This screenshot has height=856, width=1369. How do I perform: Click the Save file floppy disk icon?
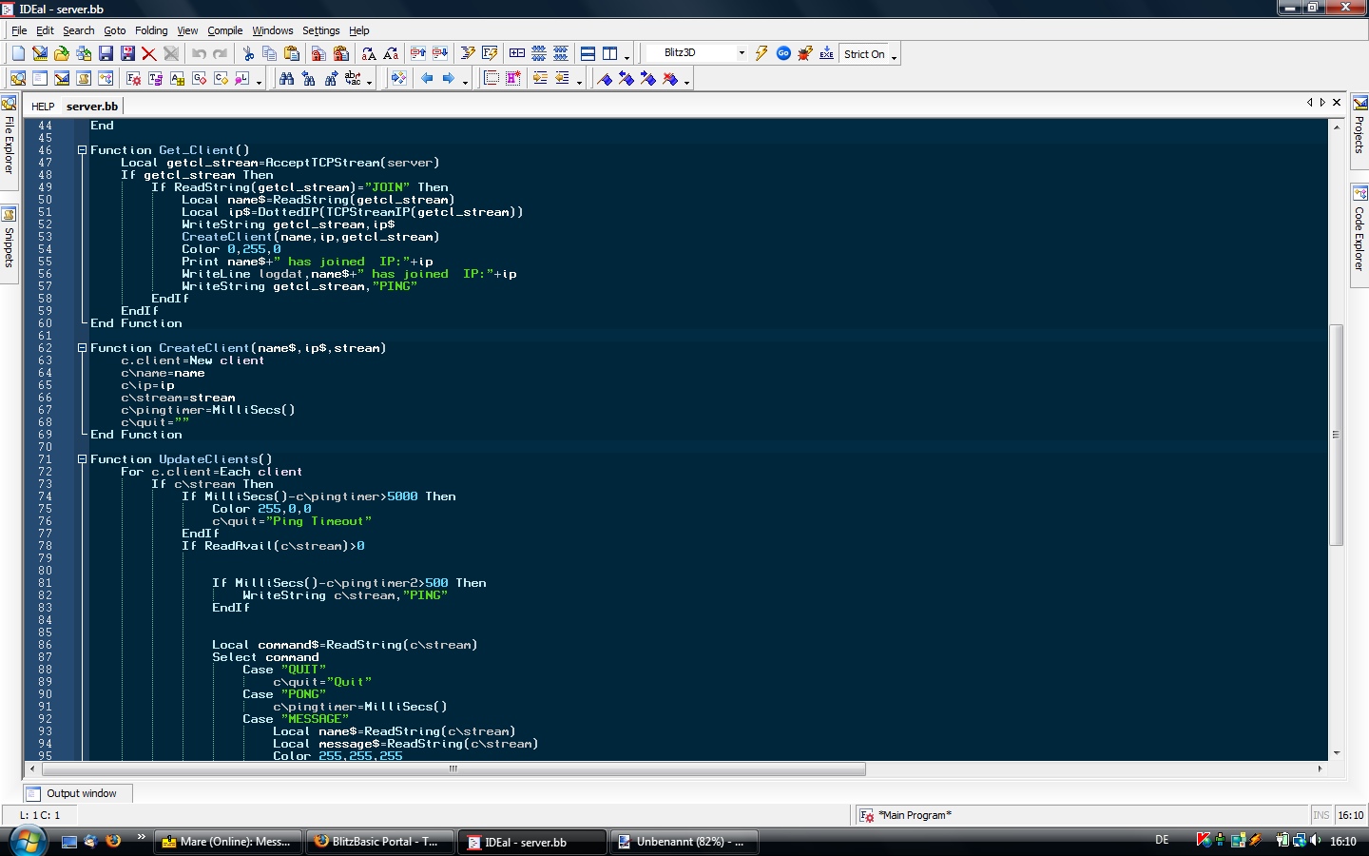pyautogui.click(x=106, y=54)
